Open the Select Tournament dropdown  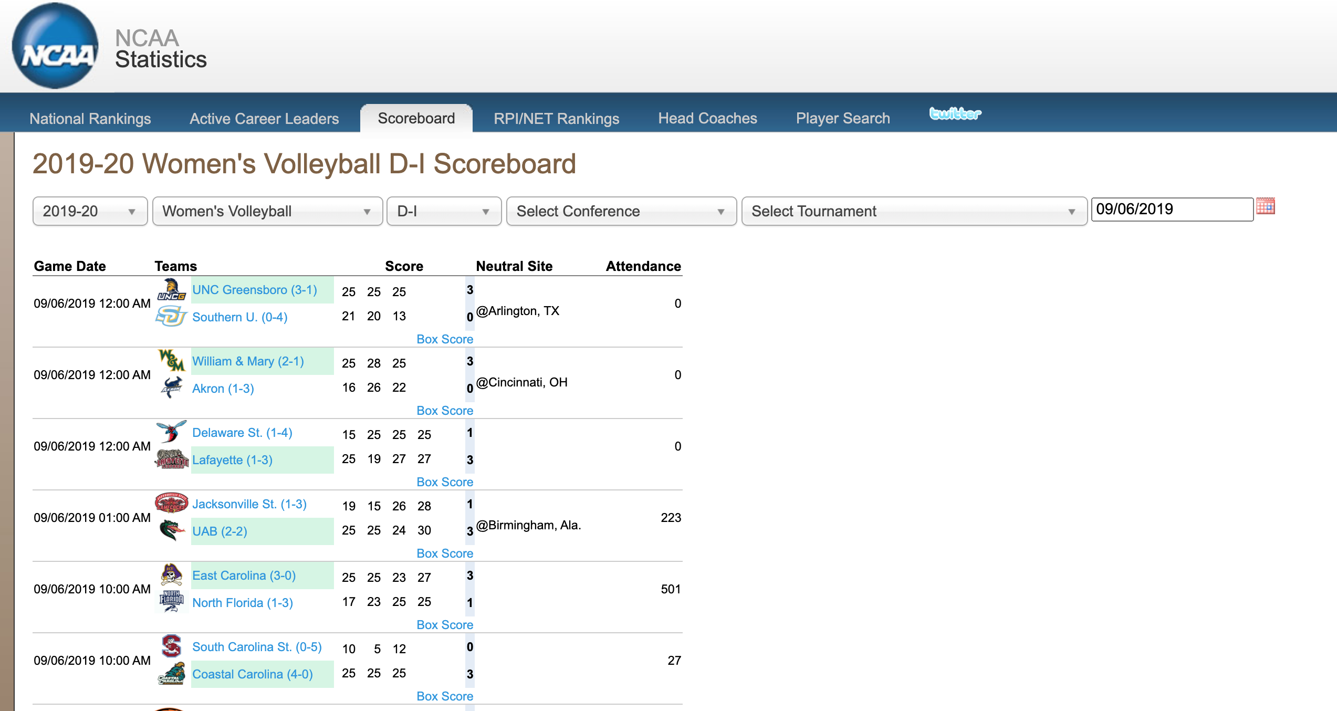[x=914, y=211]
